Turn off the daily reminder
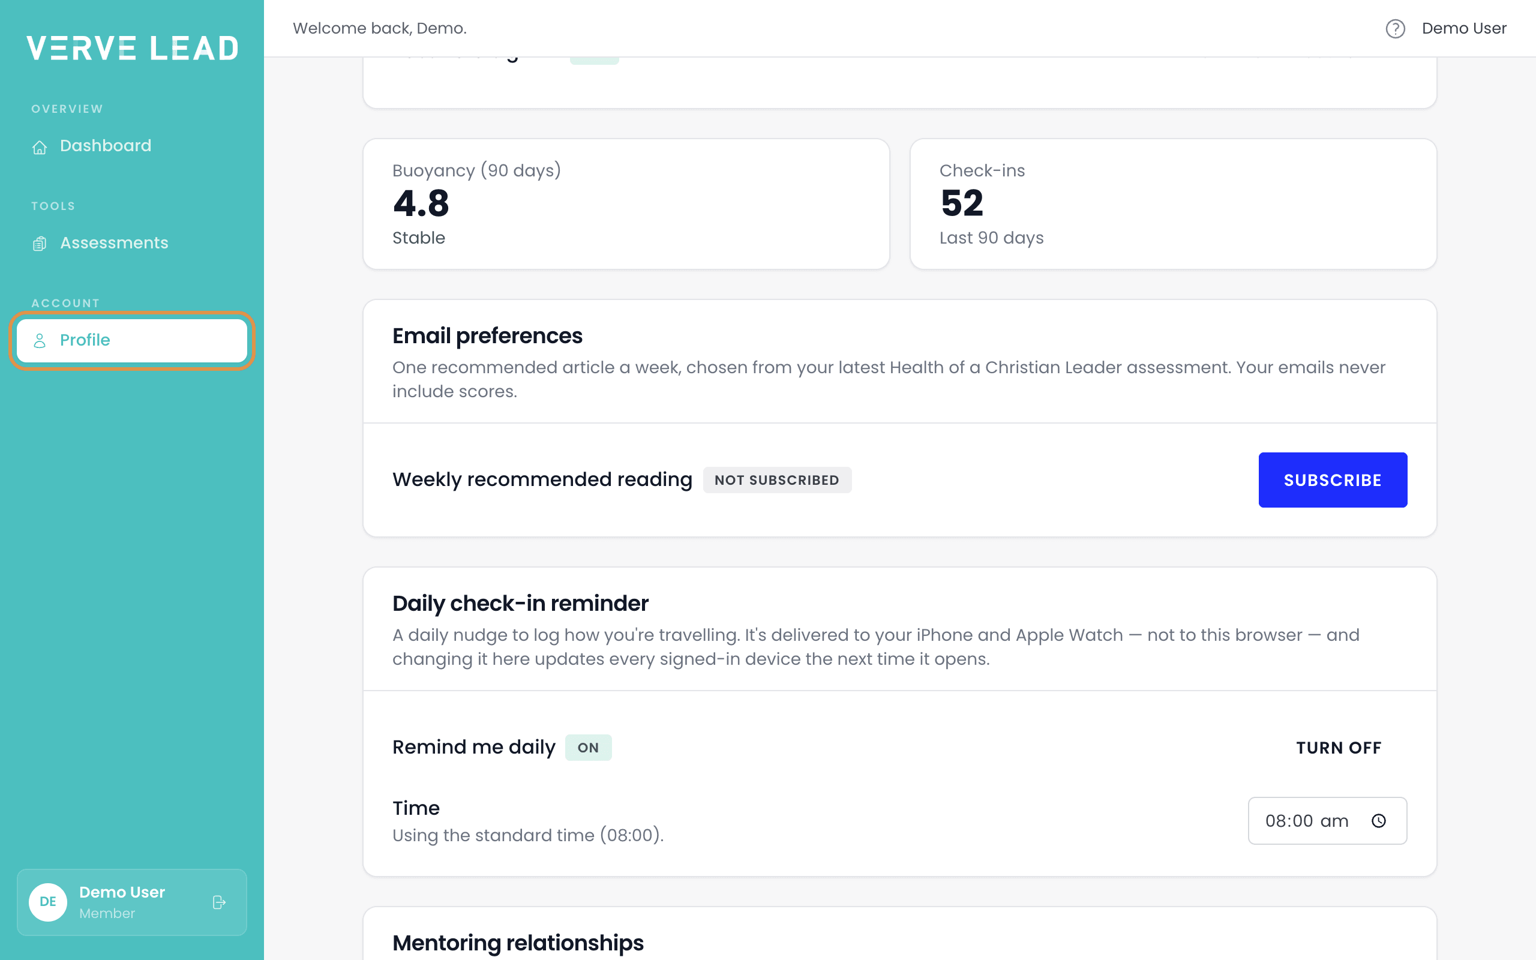 1339,748
